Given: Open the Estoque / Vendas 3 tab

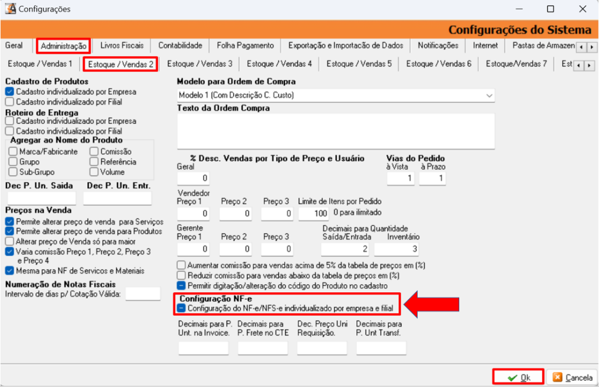Looking at the screenshot, I should (x=199, y=64).
